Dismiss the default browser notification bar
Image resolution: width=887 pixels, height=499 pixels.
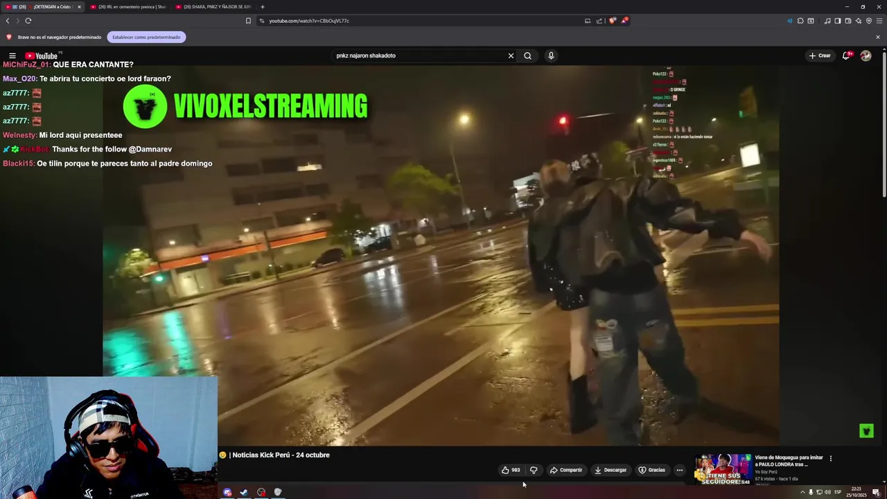pos(878,37)
